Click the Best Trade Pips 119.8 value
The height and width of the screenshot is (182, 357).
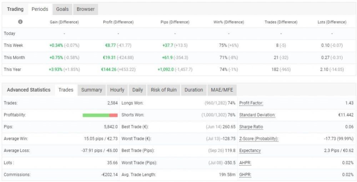coord(230,151)
